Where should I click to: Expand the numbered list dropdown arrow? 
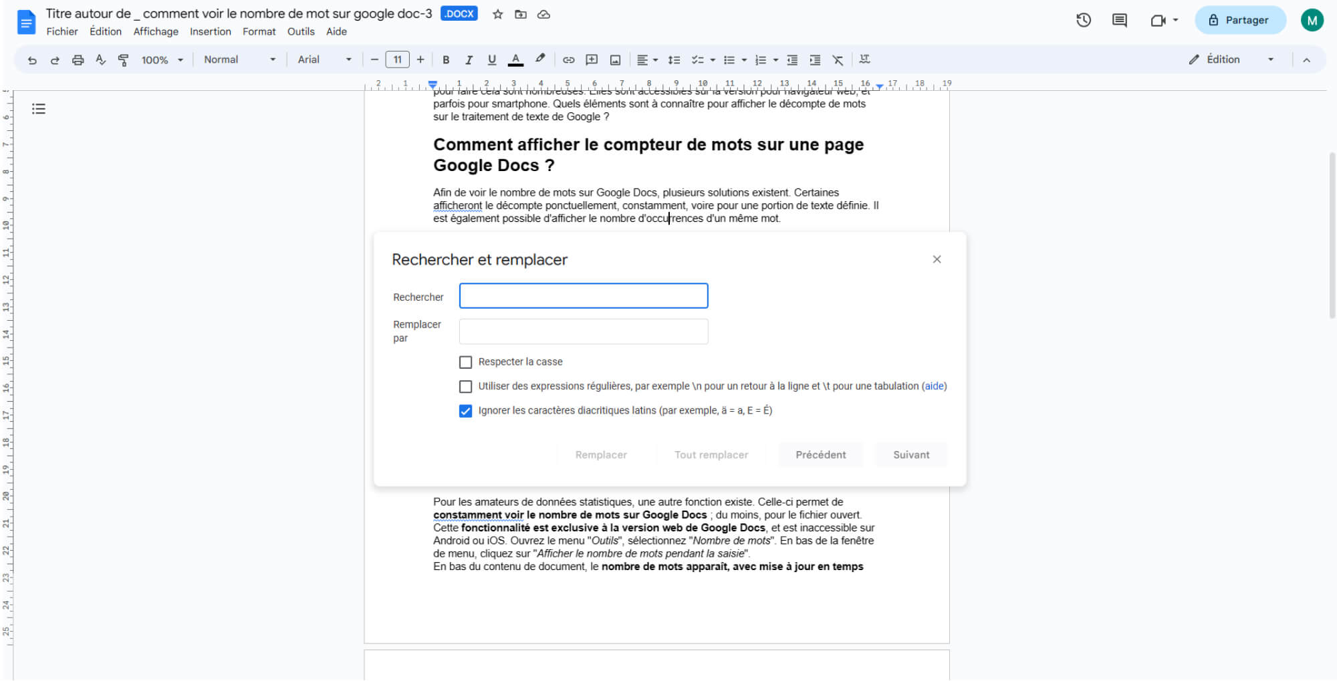pos(775,60)
